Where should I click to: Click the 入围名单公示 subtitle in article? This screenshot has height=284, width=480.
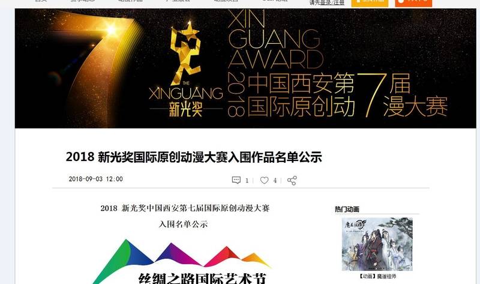[x=184, y=225]
